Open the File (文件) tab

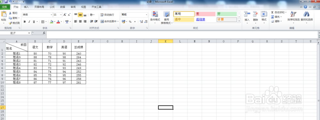pyautogui.click(x=5, y=7)
